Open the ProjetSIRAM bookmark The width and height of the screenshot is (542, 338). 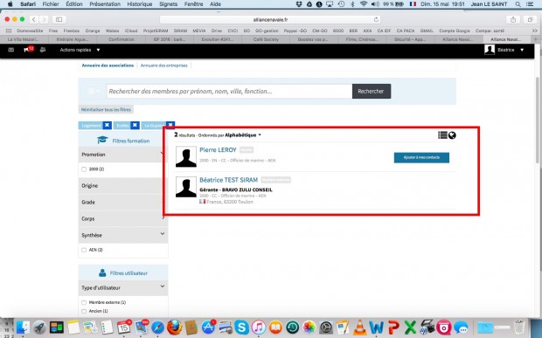click(x=156, y=31)
